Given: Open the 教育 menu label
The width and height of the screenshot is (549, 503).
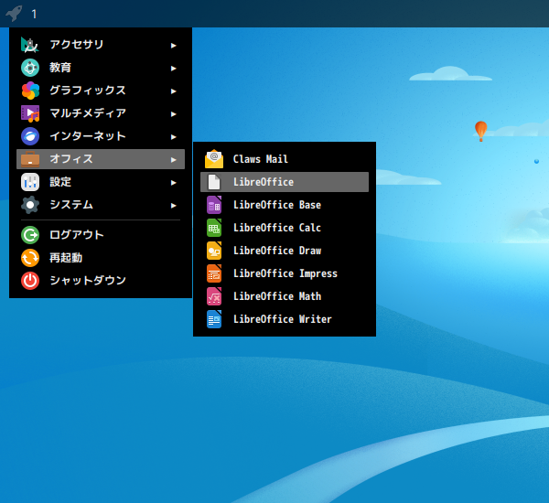Looking at the screenshot, I should pyautogui.click(x=60, y=67).
